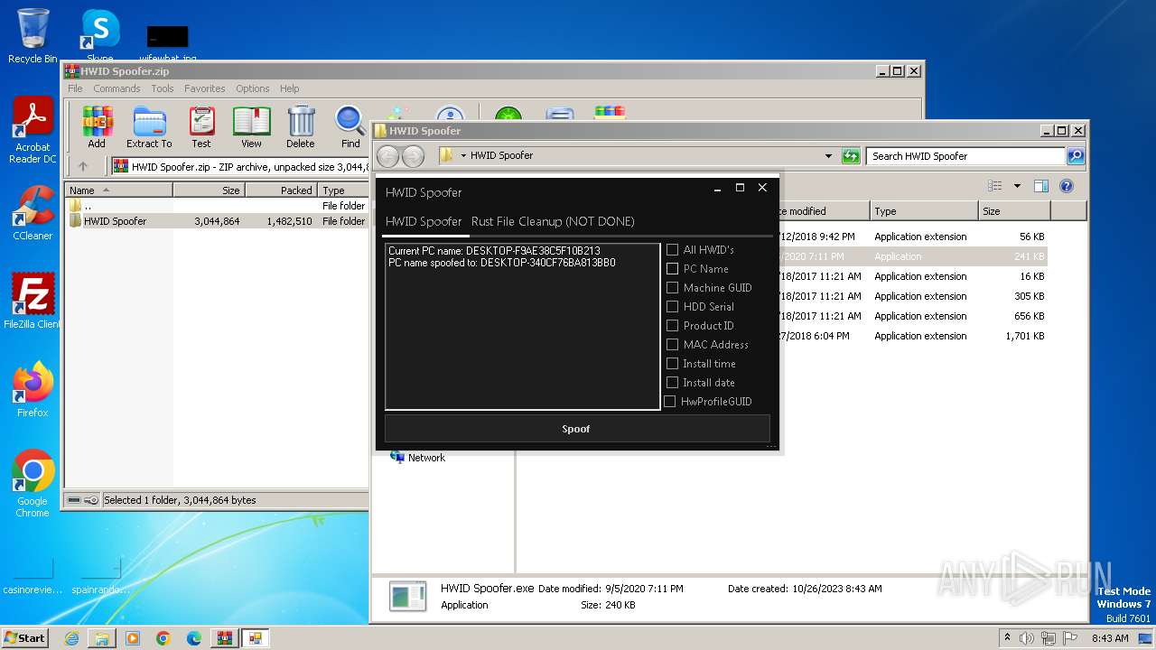Select the 56 KB Application extension row
Viewport: 1156px width, 650px height.
point(910,237)
